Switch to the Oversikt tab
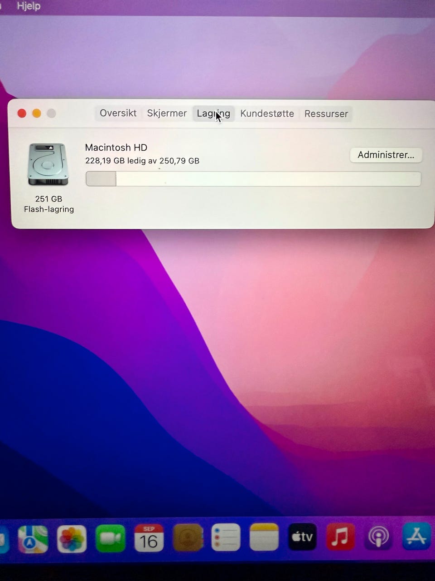The height and width of the screenshot is (581, 435). 118,113
